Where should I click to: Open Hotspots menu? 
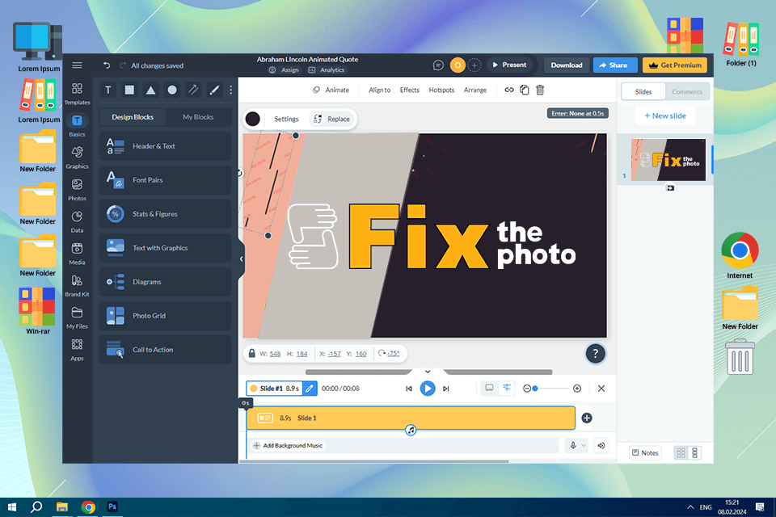tap(441, 90)
